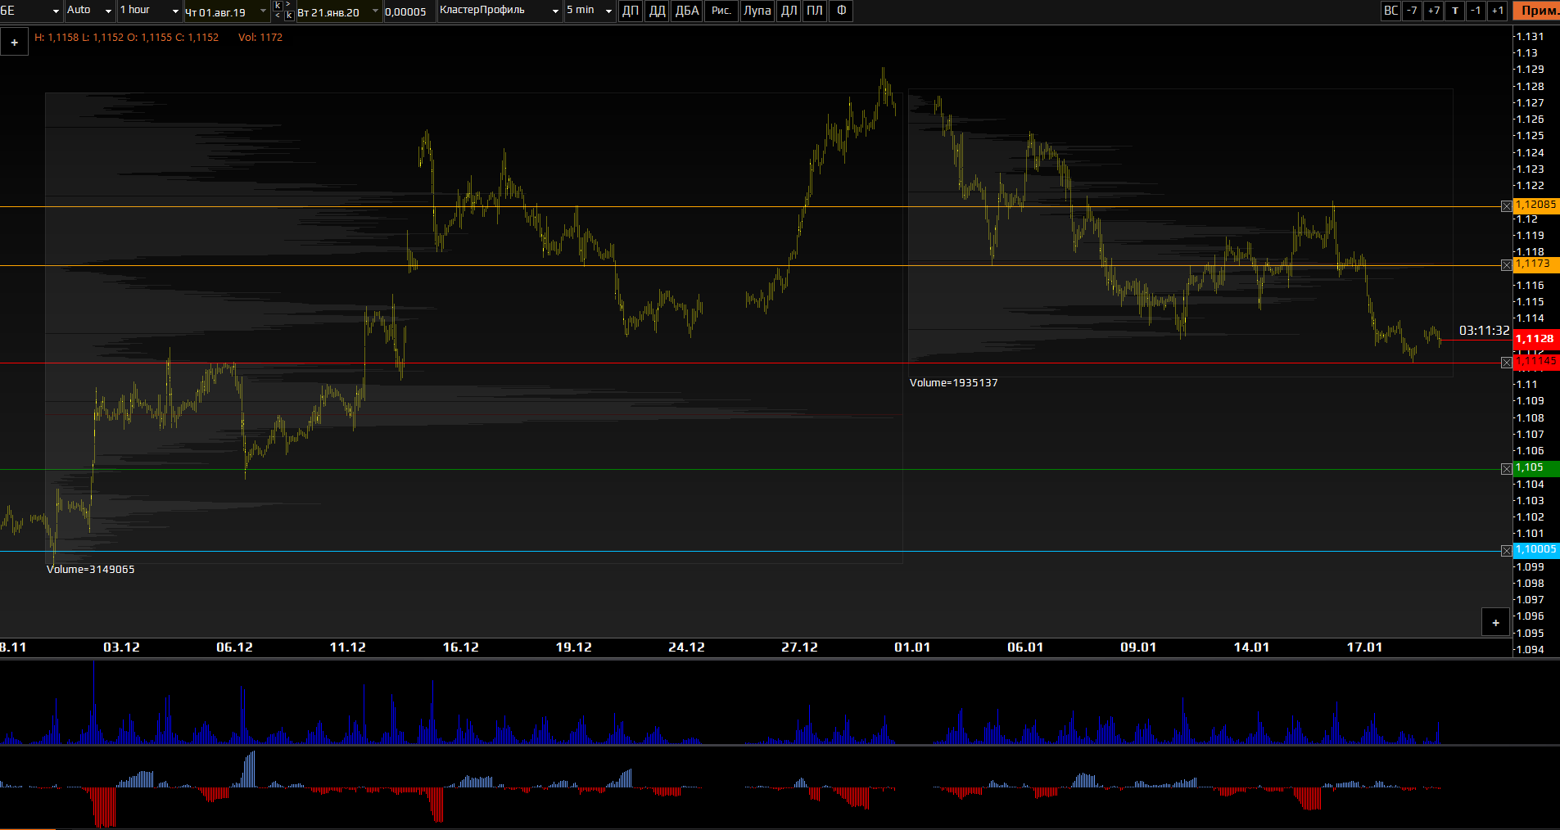Toggle the ДЛ toolbar button
The image size is (1560, 830).
click(789, 11)
